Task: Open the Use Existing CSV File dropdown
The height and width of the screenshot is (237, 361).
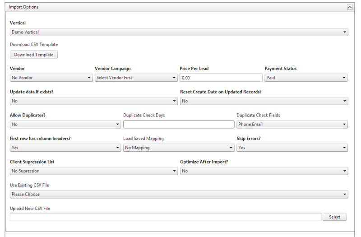Action: pyautogui.click(x=179, y=194)
